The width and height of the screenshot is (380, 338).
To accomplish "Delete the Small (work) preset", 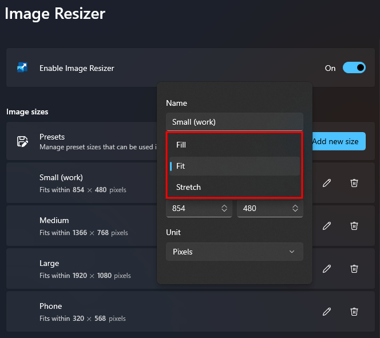I will tap(354, 183).
